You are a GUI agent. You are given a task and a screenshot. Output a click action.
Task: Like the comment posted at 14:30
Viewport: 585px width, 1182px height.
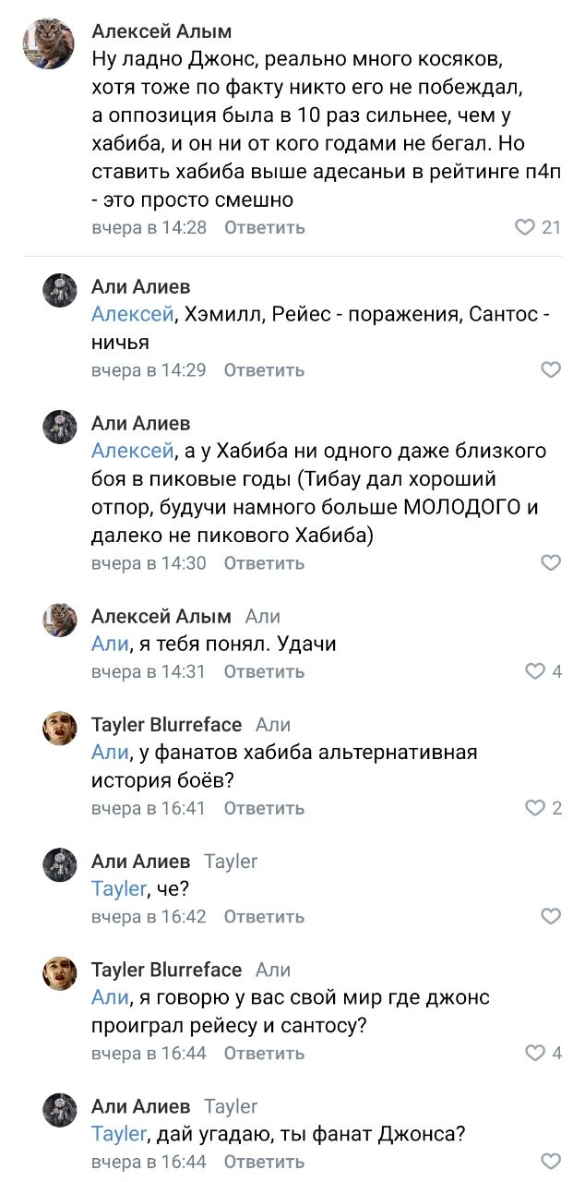pos(550,562)
